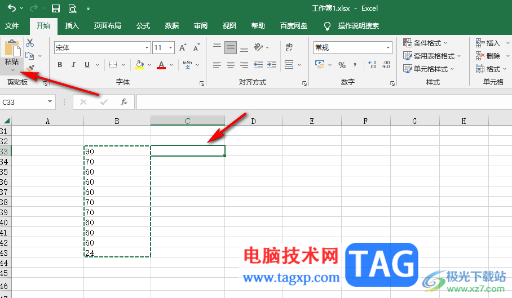Click Decrease Indent icon
Screen dimensions: 512x298
(x=258, y=65)
